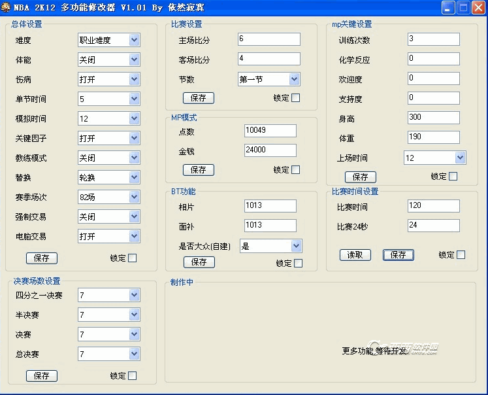
Task: Expand the 单节时间 dropdown
Action: click(109, 99)
